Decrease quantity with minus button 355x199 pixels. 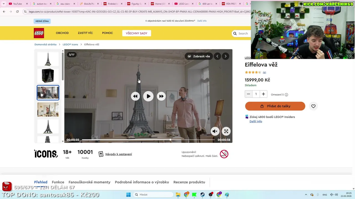coord(248,94)
